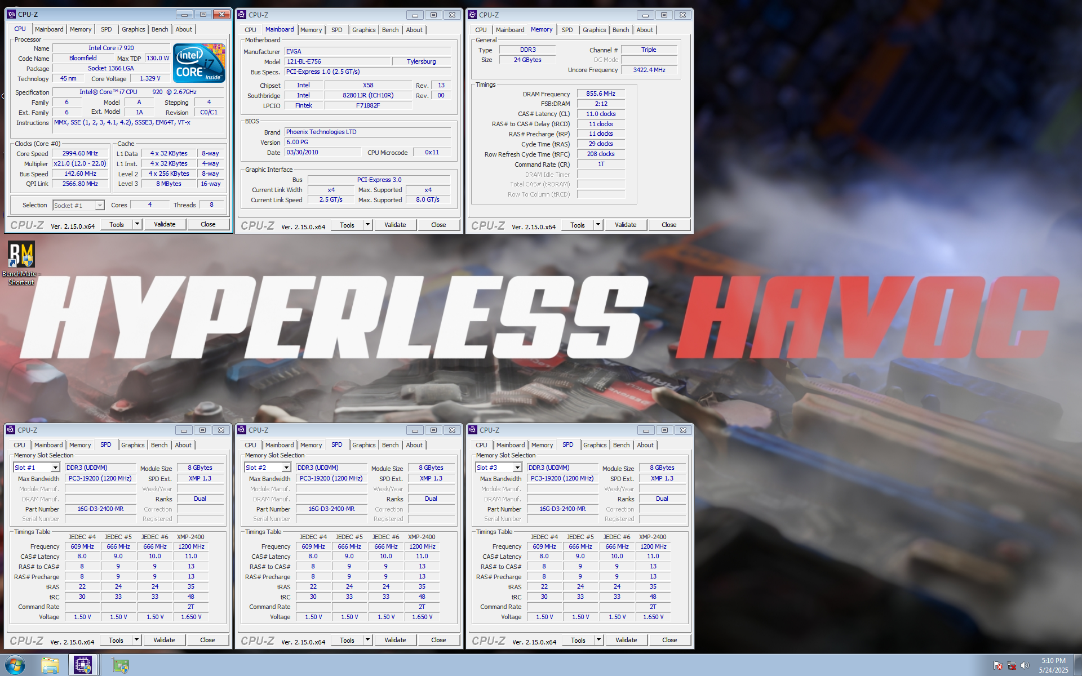Click CPU-Z title icon in the CPU window
Image resolution: width=1082 pixels, height=676 pixels.
pos(11,14)
